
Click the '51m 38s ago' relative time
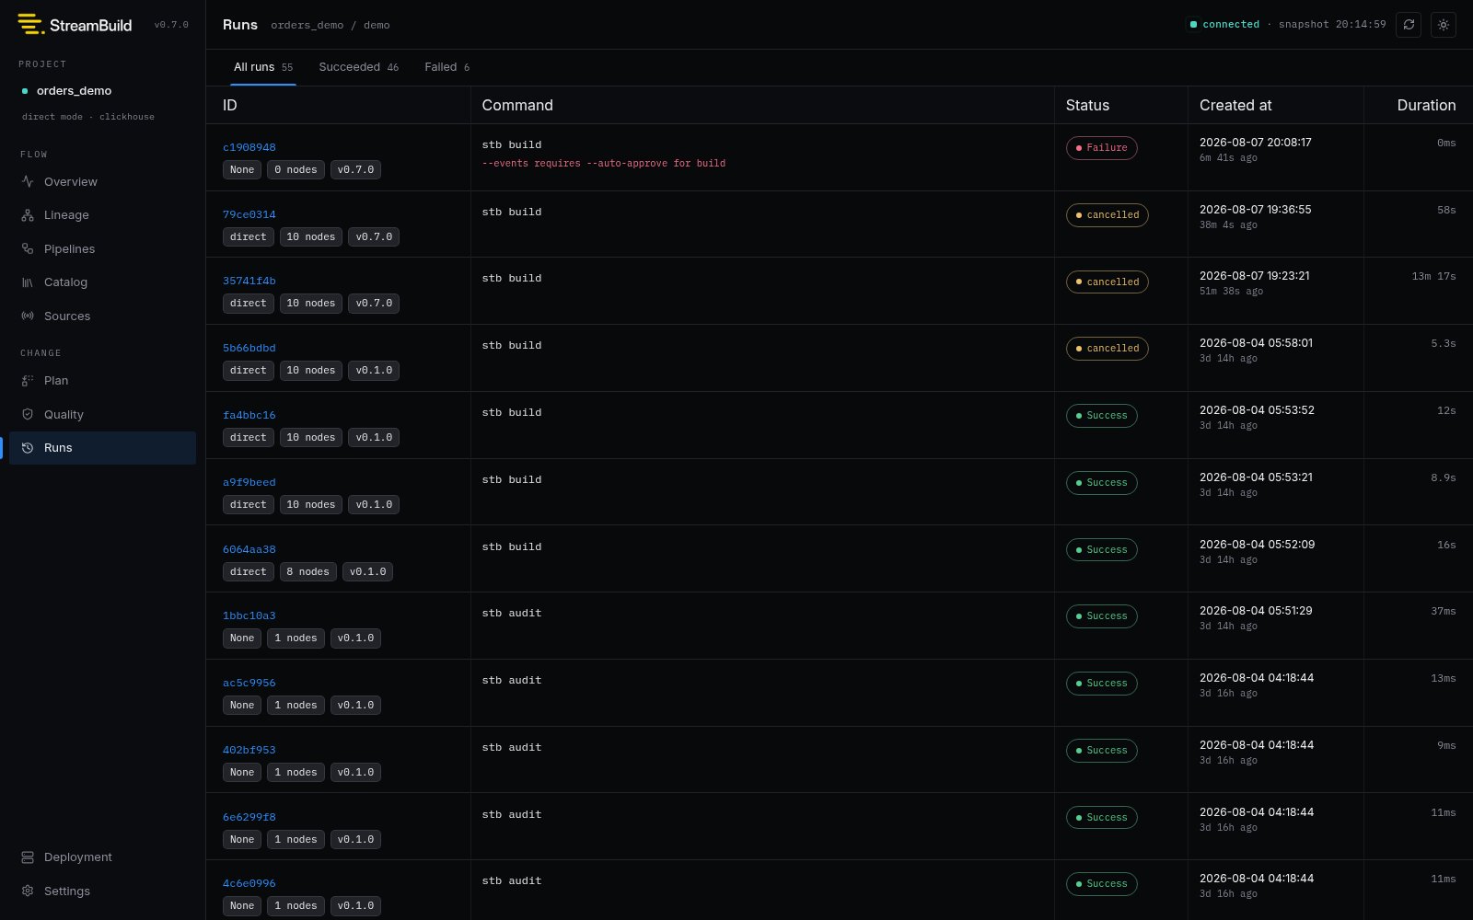(1231, 292)
